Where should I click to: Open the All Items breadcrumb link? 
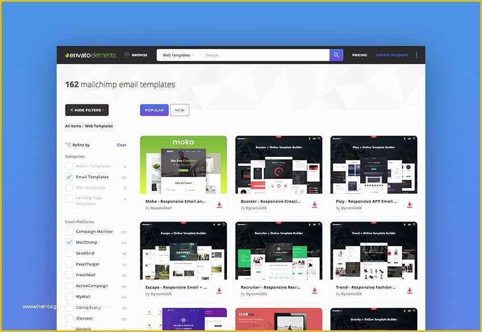click(x=73, y=126)
